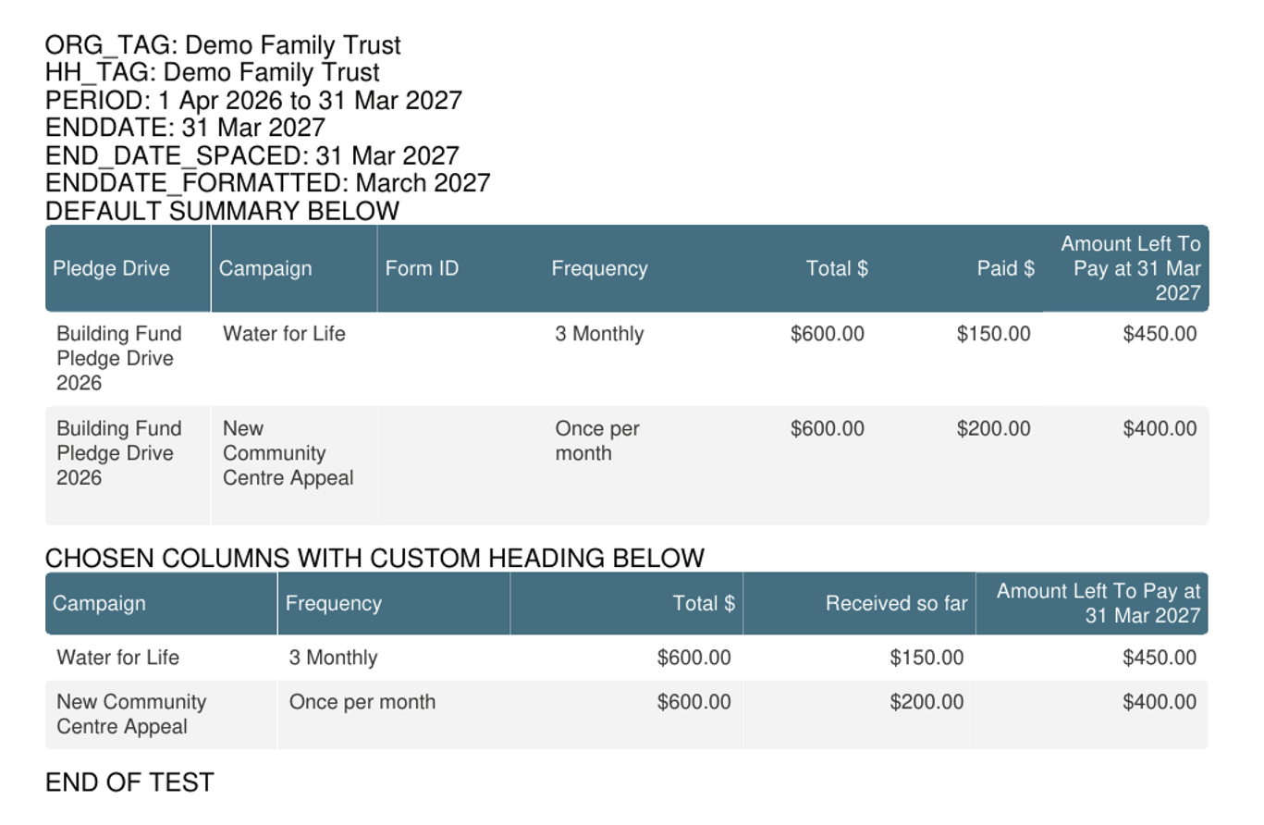Select New Community Centre Appeal in the second table
Viewport: 1264px width, 825px height.
pos(131,714)
